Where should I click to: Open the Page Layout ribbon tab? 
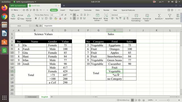pyautogui.click(x=75, y=10)
